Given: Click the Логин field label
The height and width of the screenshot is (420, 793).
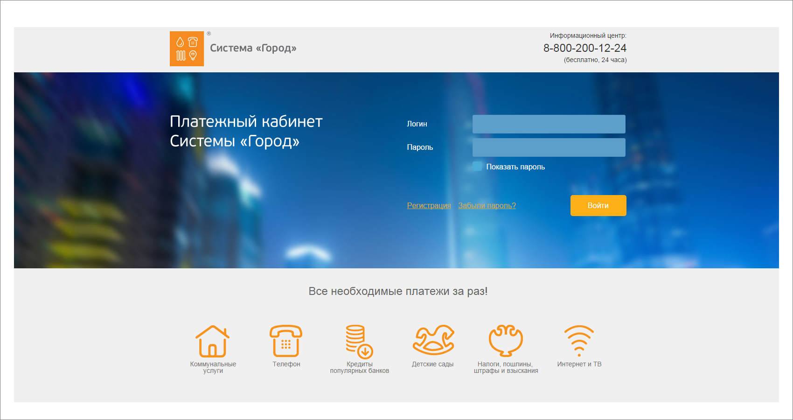Looking at the screenshot, I should coord(417,124).
